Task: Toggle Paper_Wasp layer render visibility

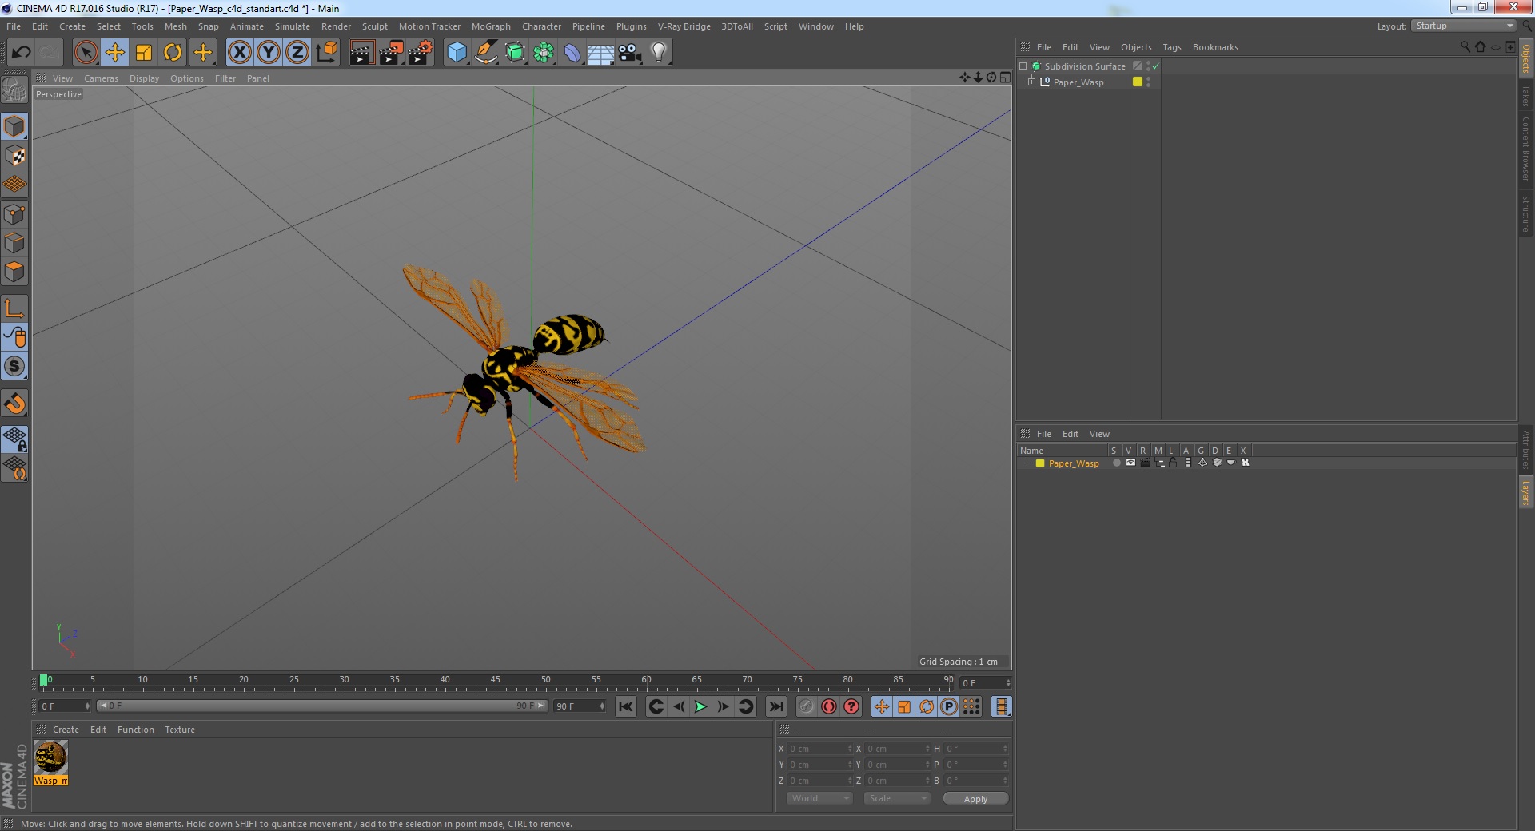Action: tap(1145, 463)
